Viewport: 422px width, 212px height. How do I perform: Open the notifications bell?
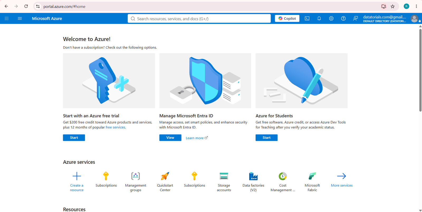319,18
